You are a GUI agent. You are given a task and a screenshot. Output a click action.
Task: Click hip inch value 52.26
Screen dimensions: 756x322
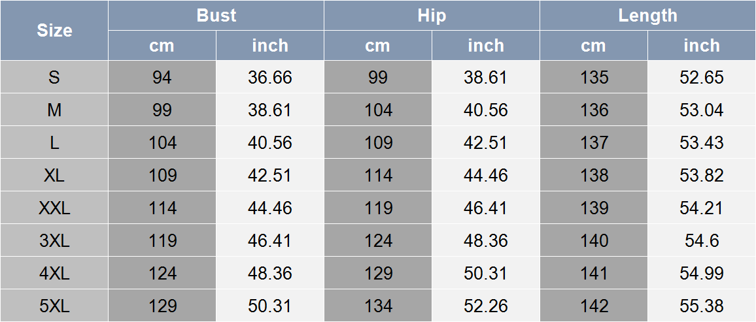coord(485,306)
